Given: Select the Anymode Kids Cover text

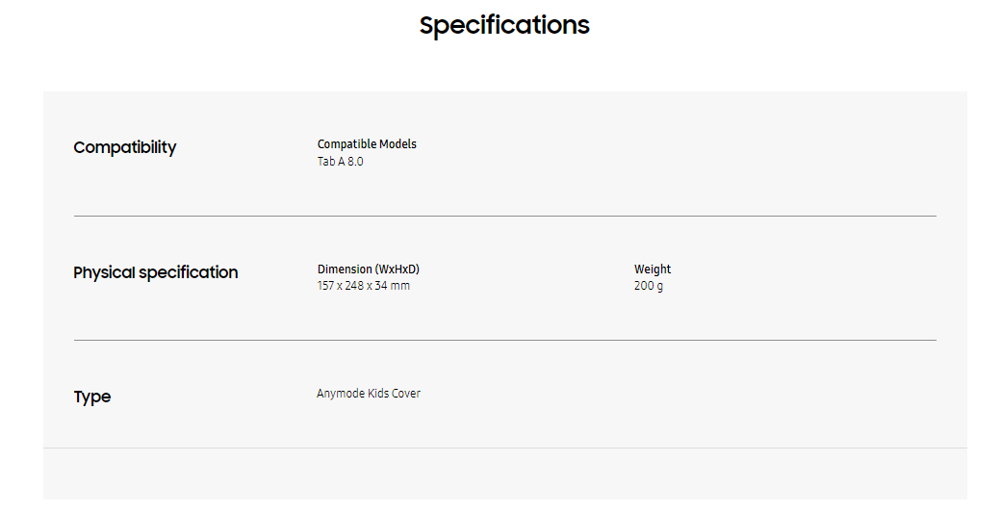Looking at the screenshot, I should [x=369, y=394].
